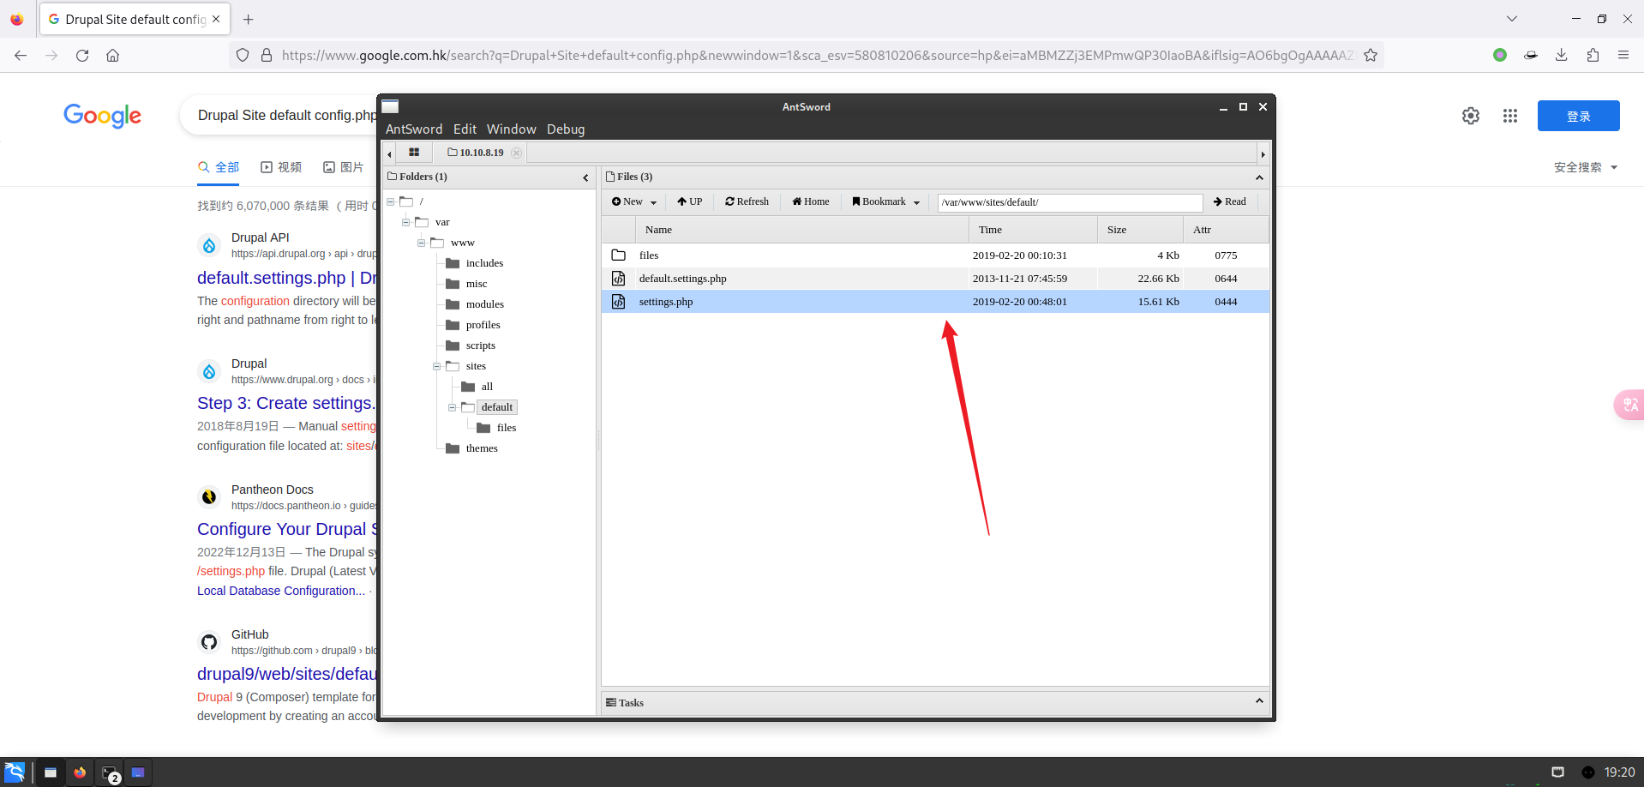Open the Window menu in AntSword
Screen dimensions: 1644x787
click(x=511, y=129)
